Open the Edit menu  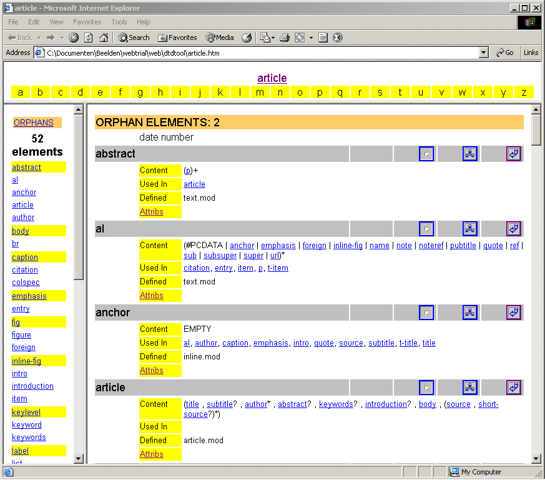pyautogui.click(x=34, y=22)
